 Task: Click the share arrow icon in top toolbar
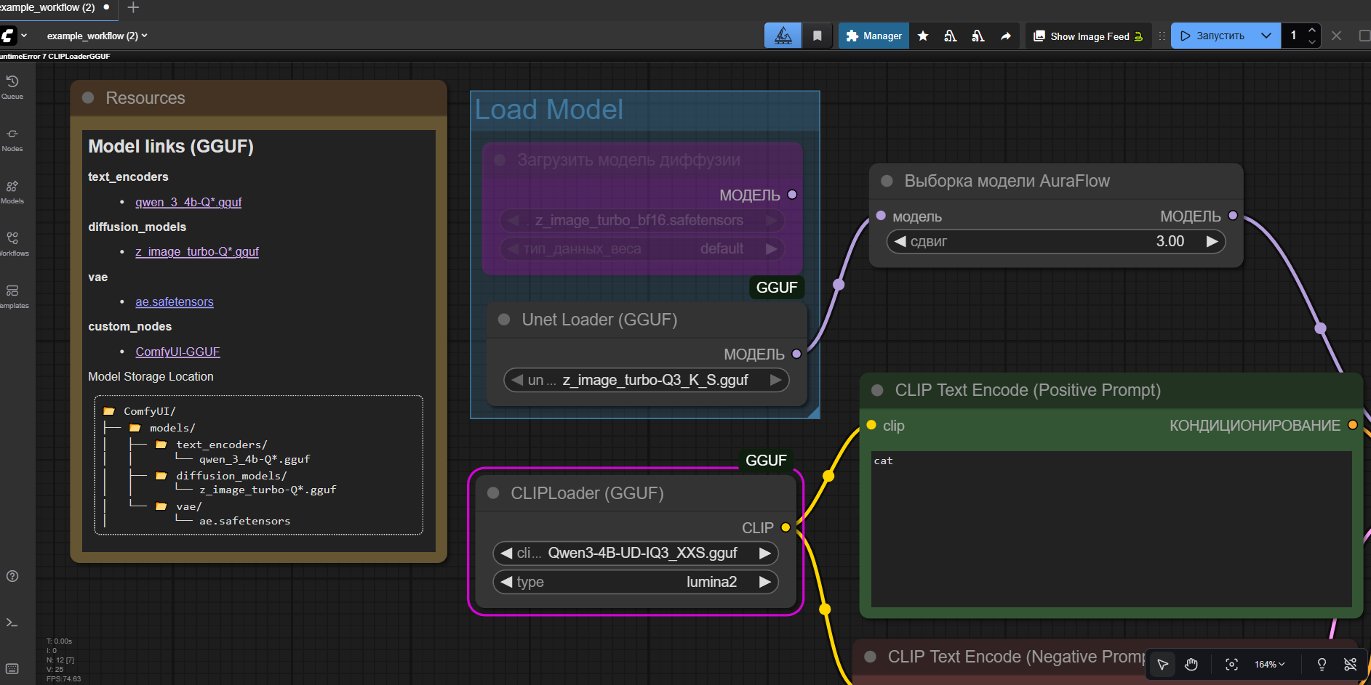pyautogui.click(x=1006, y=36)
